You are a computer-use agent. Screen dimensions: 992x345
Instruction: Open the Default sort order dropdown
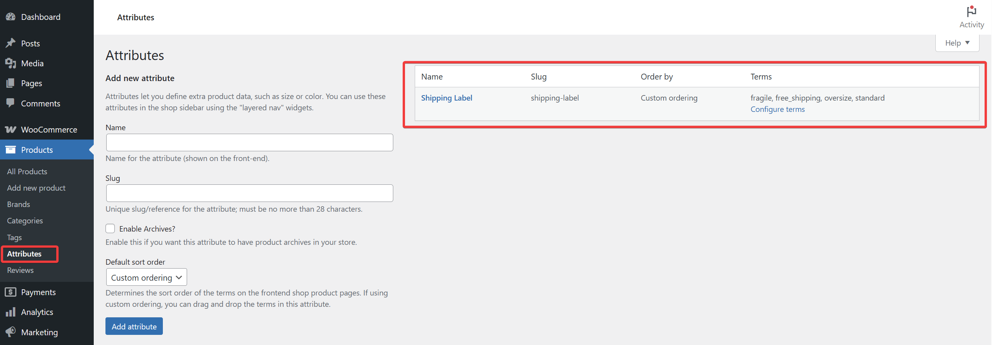[146, 277]
